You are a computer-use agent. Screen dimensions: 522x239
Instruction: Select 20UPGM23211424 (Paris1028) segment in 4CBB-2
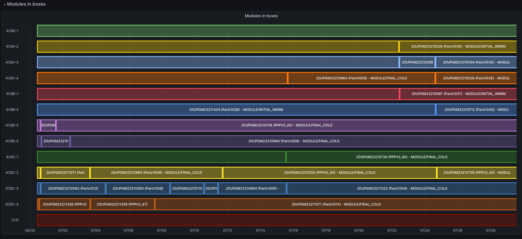tap(236, 110)
